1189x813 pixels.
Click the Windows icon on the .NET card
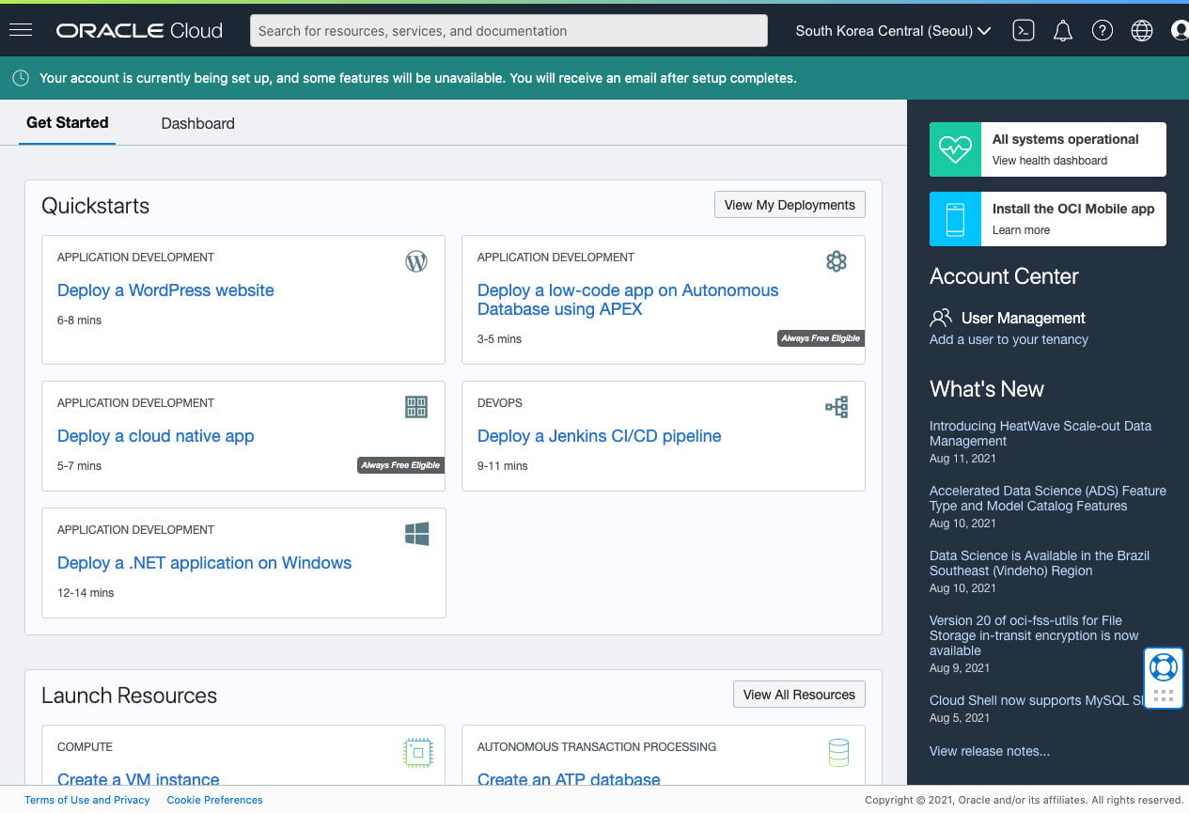[x=416, y=533]
